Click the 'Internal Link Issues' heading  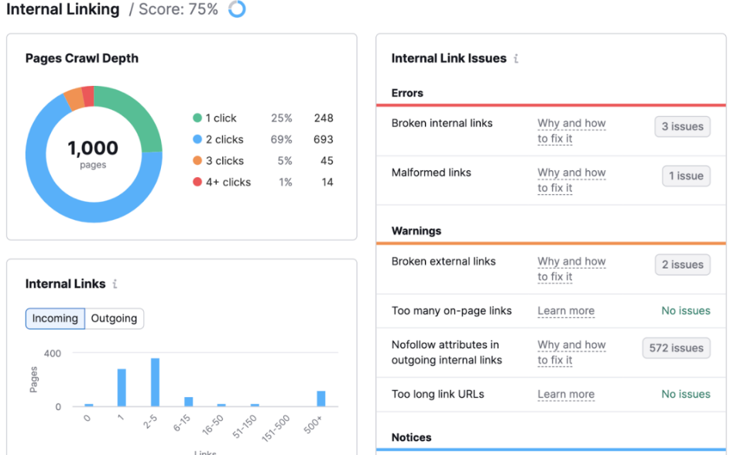pos(449,58)
